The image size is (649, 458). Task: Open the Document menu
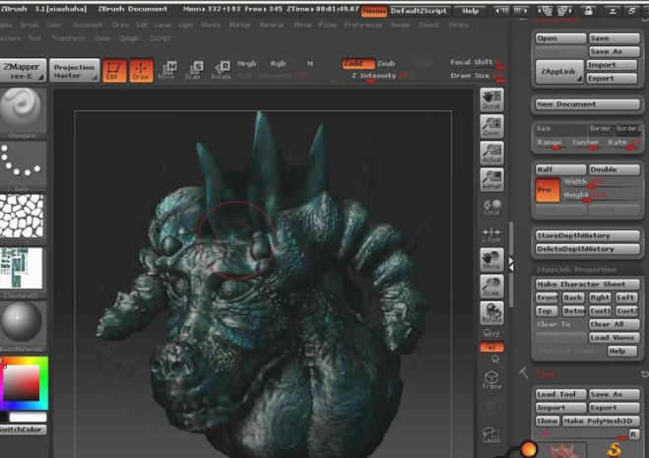tap(87, 24)
